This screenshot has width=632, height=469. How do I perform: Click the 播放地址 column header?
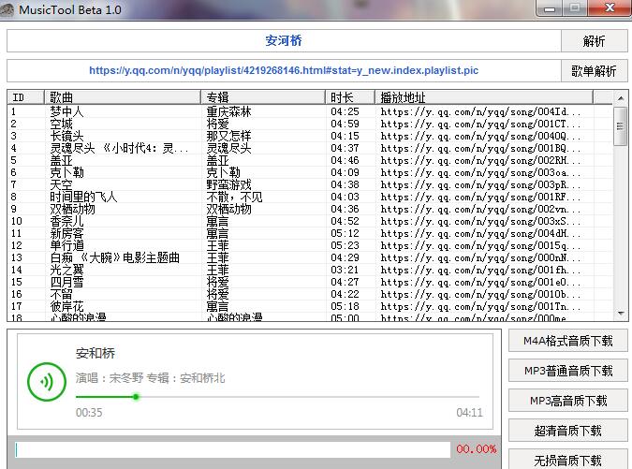tap(492, 97)
